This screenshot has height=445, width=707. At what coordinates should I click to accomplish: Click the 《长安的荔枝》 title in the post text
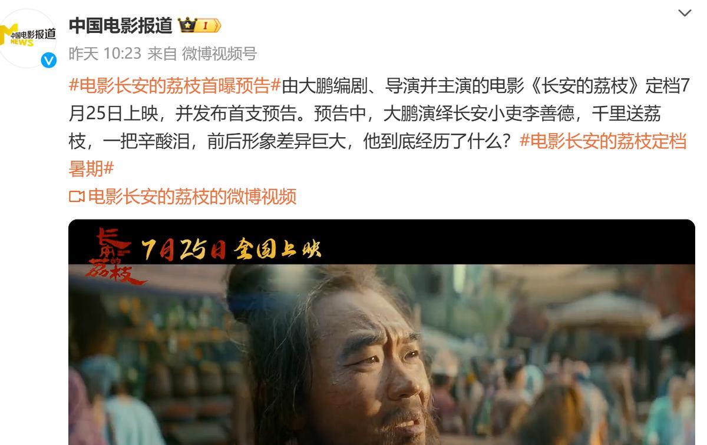click(x=585, y=85)
